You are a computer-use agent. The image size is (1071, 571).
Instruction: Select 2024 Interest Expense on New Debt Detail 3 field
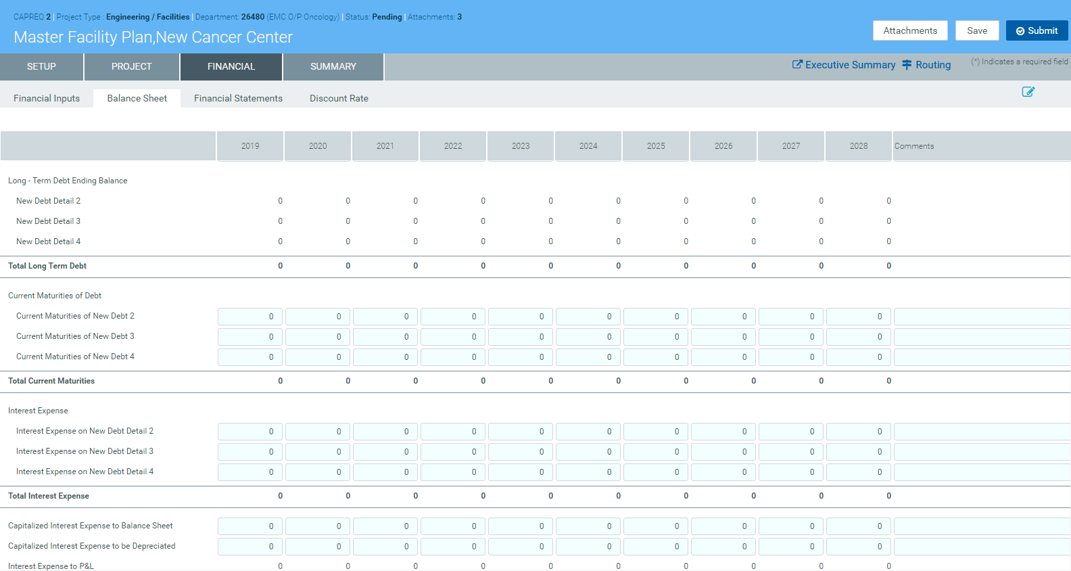(588, 452)
